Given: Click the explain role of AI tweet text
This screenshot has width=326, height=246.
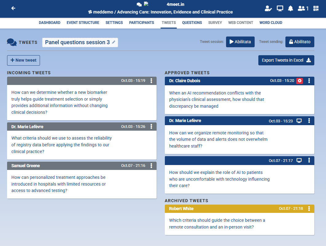Looking at the screenshot, I should pos(219,179).
